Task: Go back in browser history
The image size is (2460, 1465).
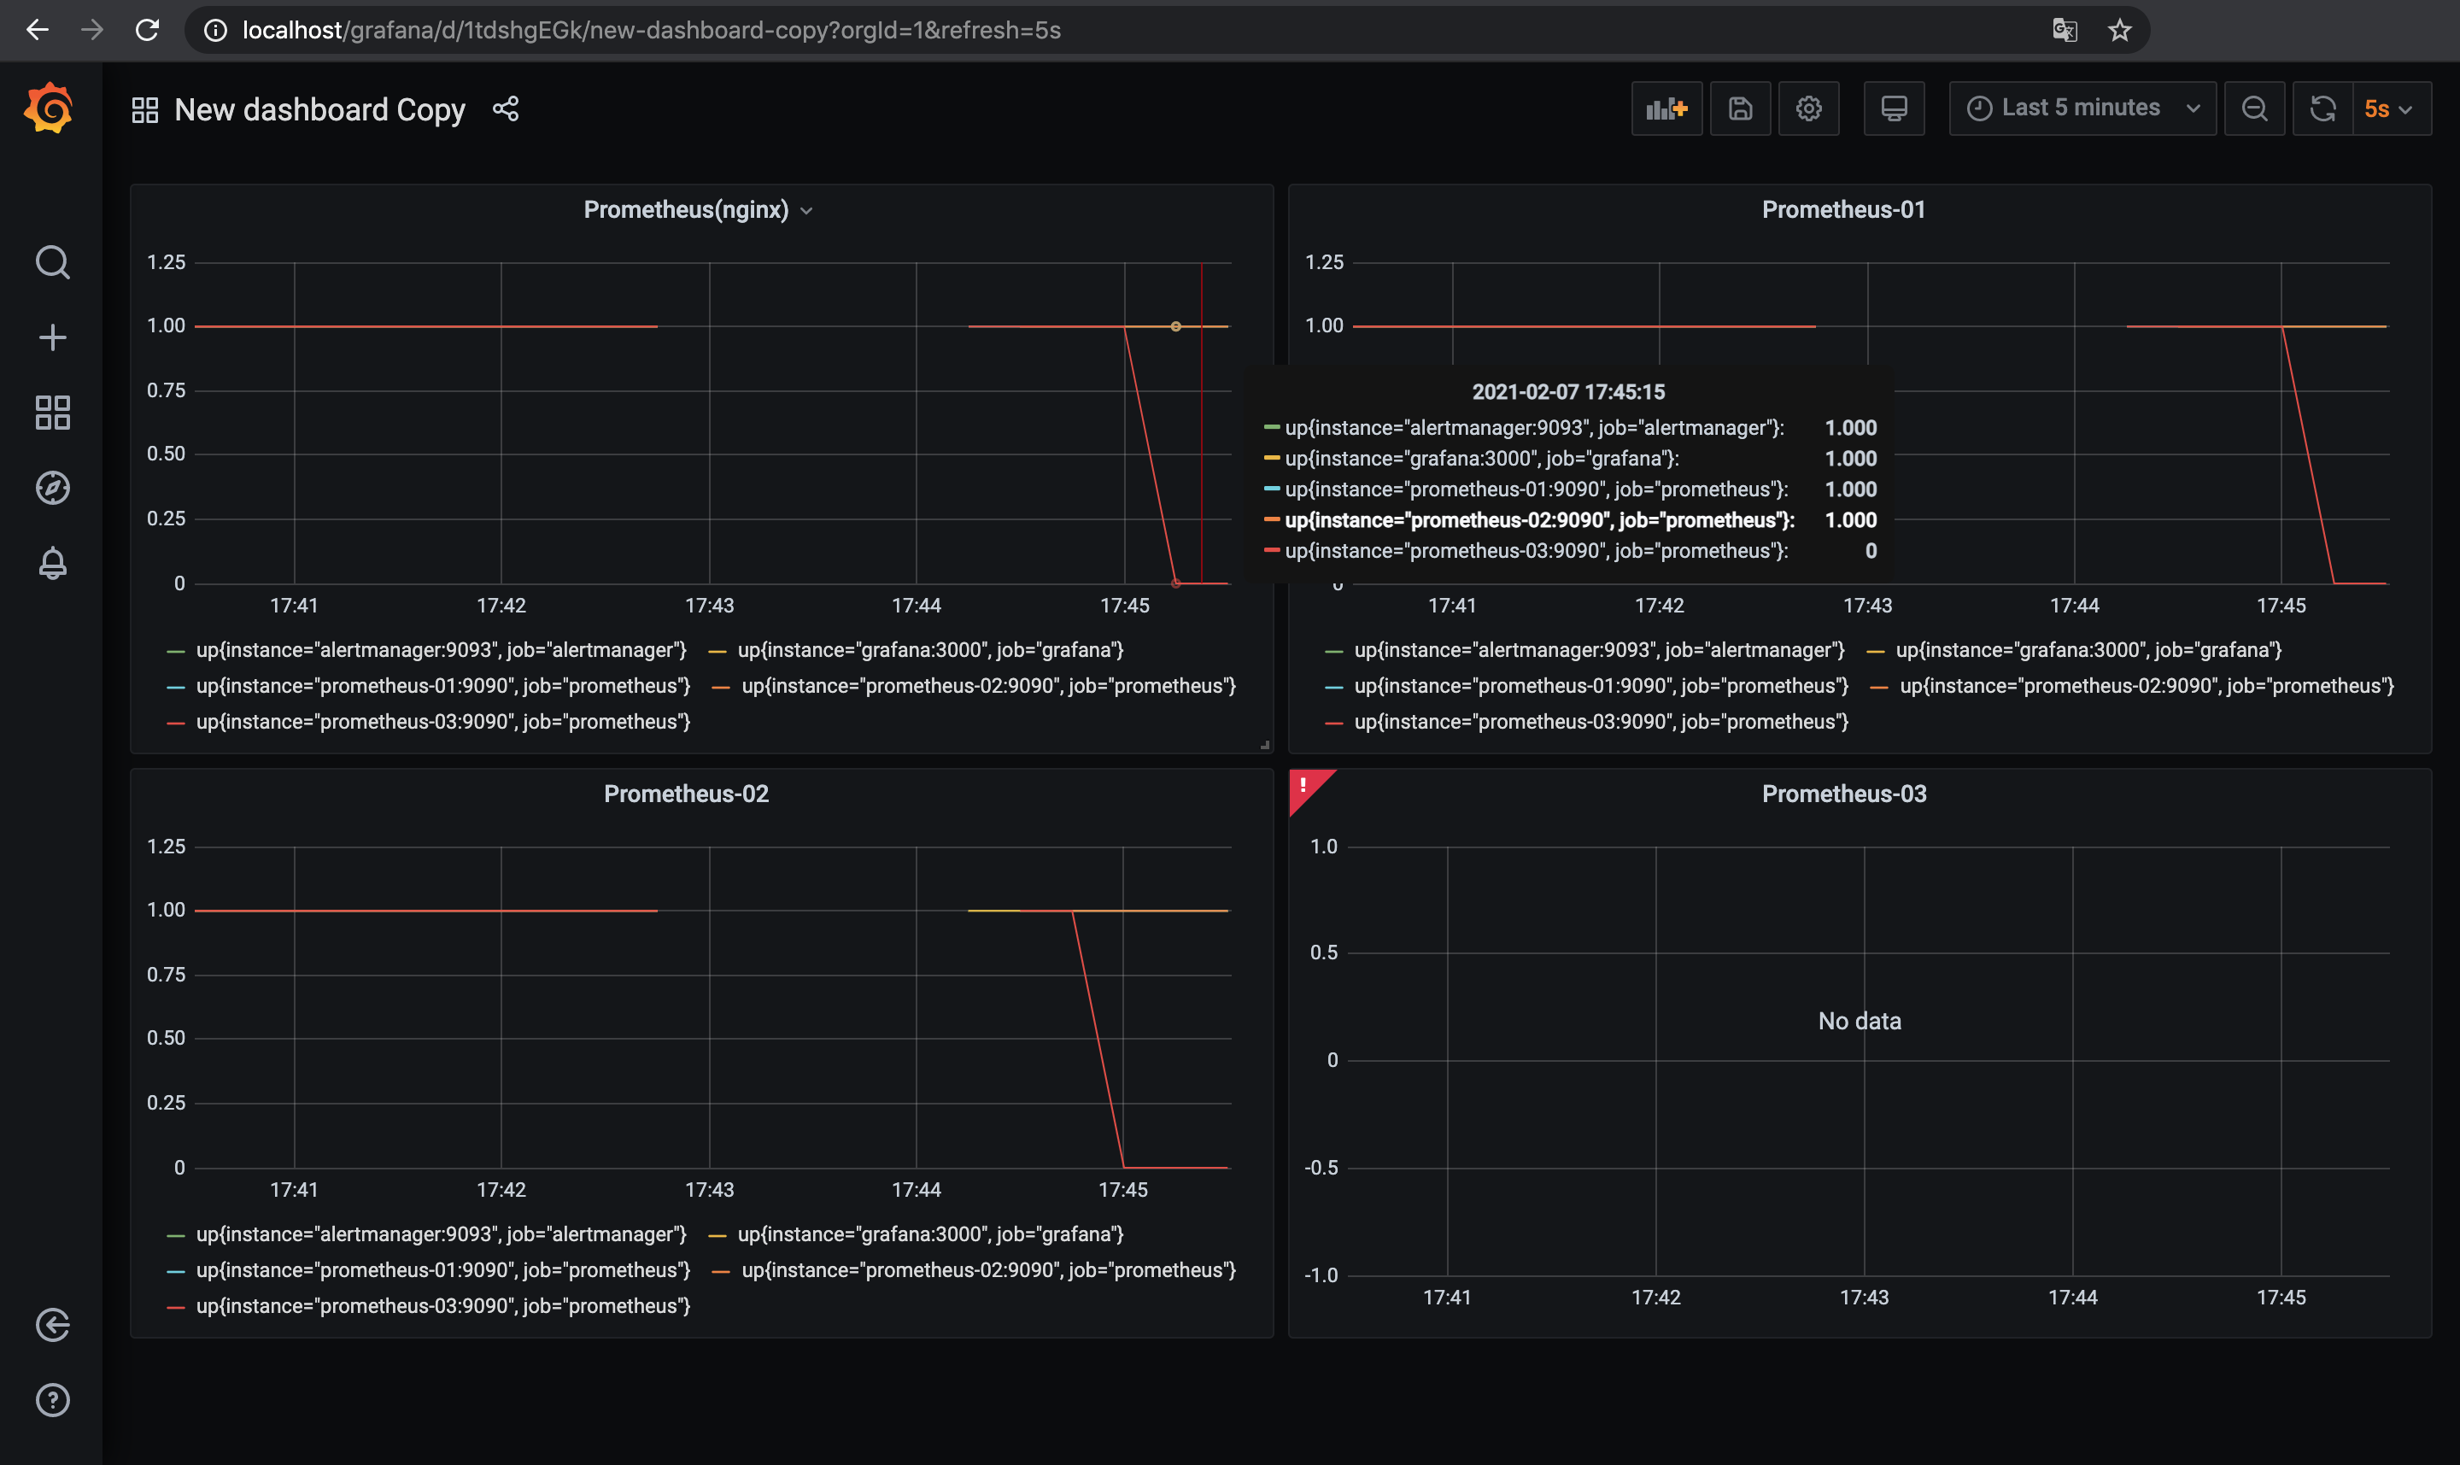Action: coord(38,30)
